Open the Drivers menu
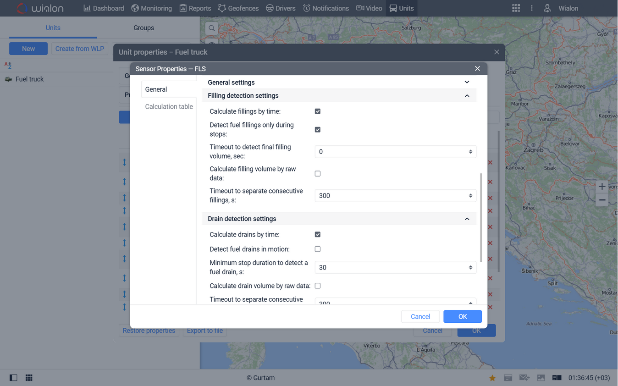Screen dimensions: 618x386 tap(281, 8)
